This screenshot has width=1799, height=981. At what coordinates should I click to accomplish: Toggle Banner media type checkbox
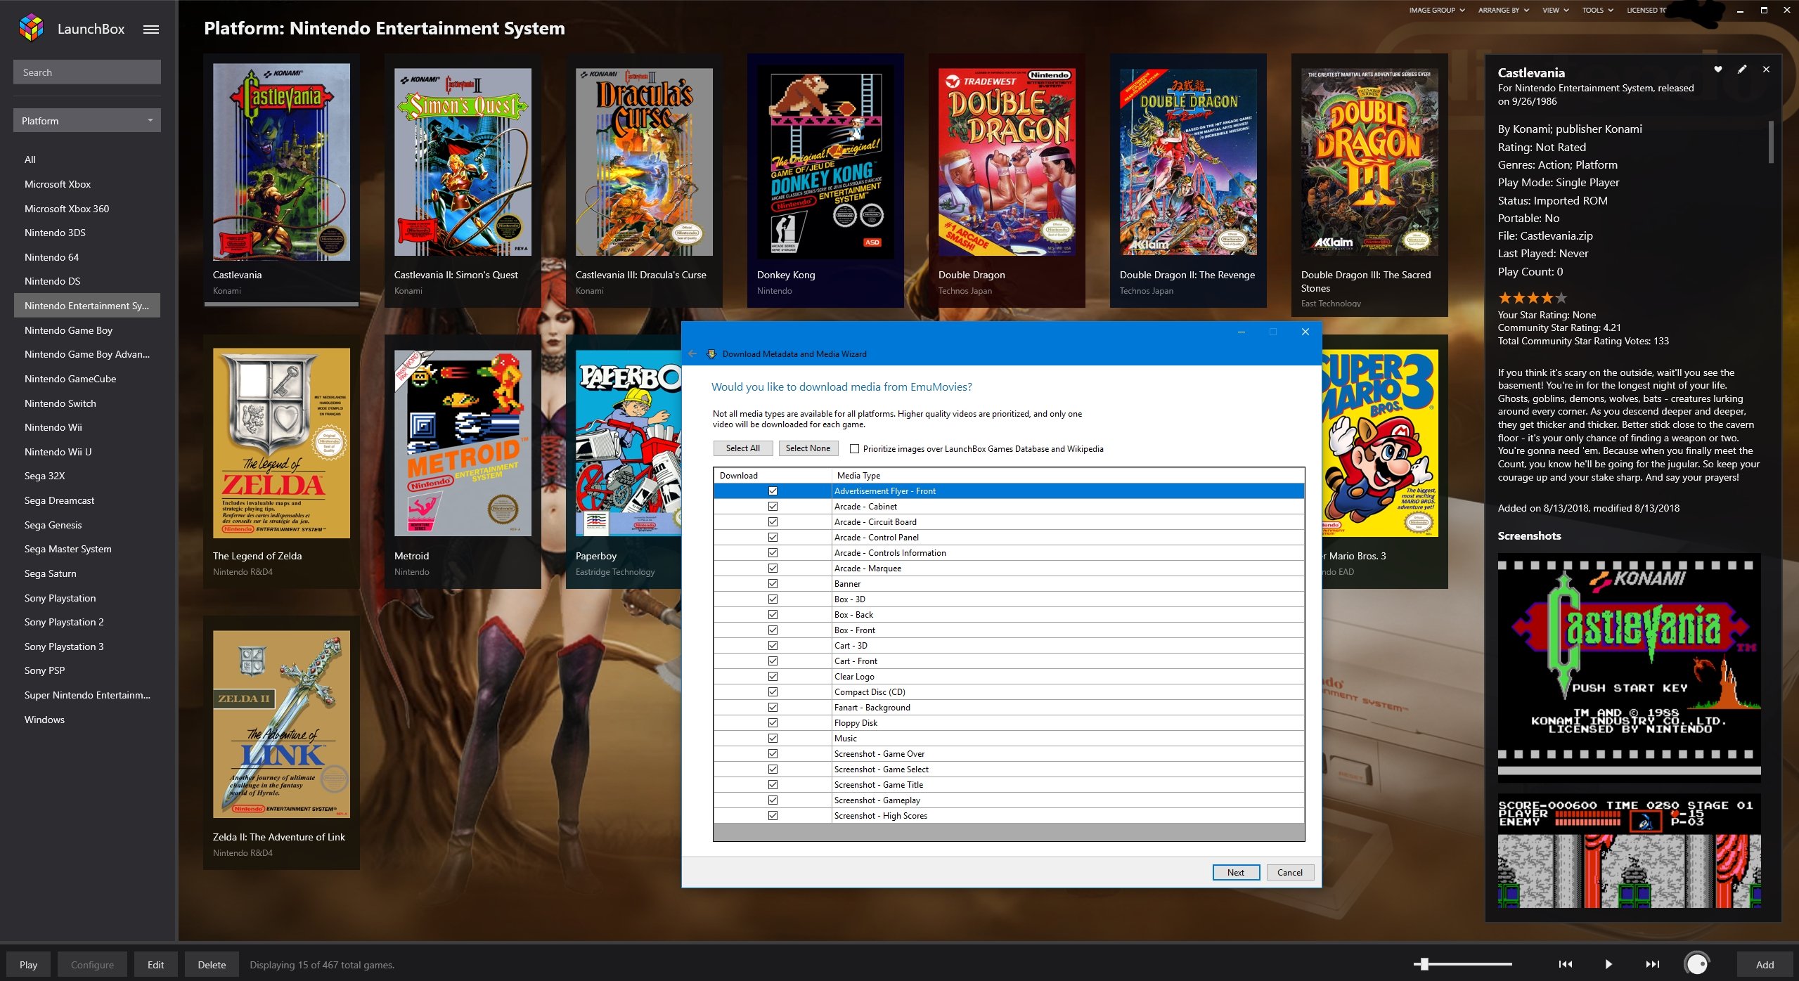773,584
